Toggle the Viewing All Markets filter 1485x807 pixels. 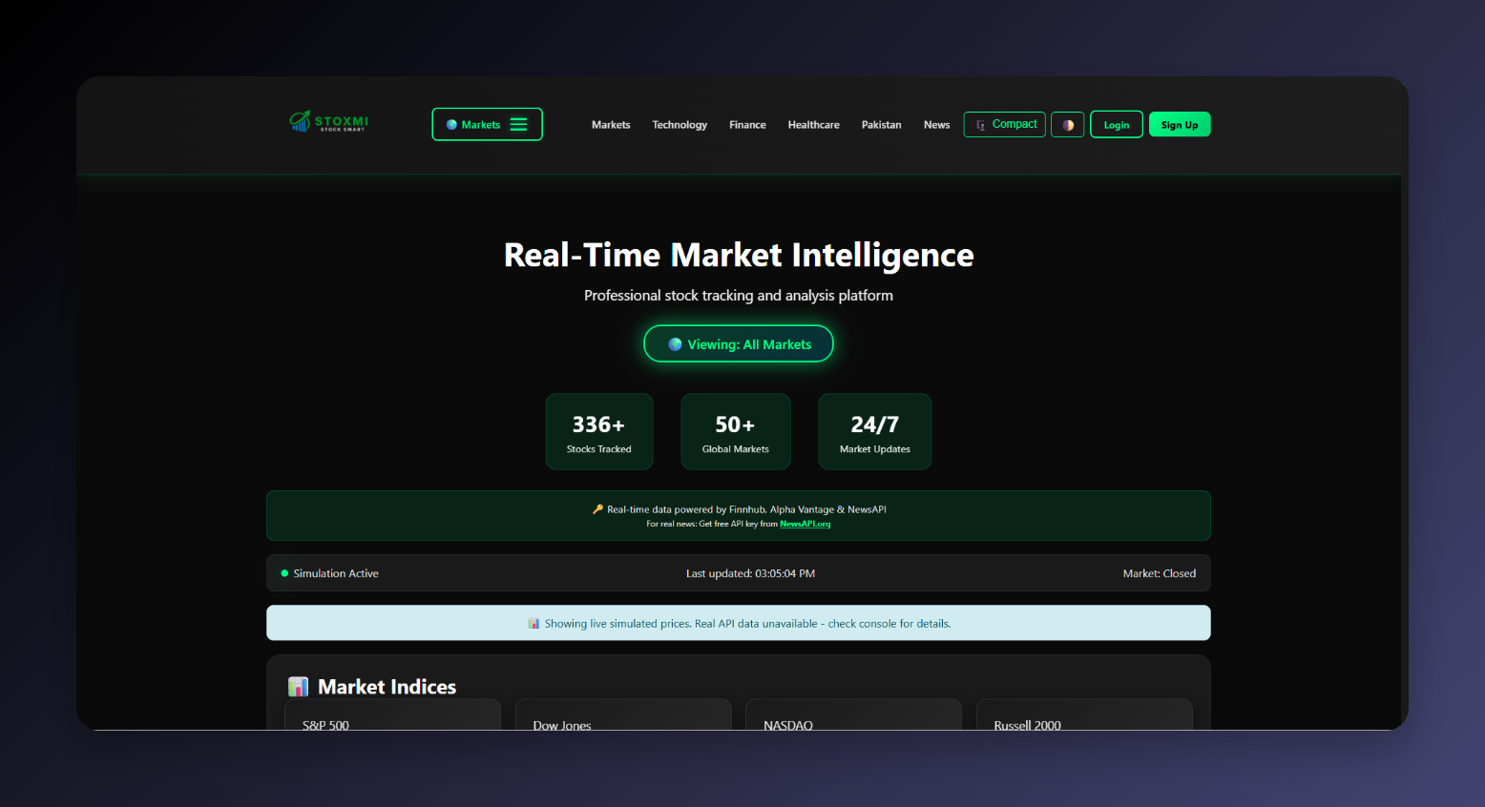pos(739,343)
